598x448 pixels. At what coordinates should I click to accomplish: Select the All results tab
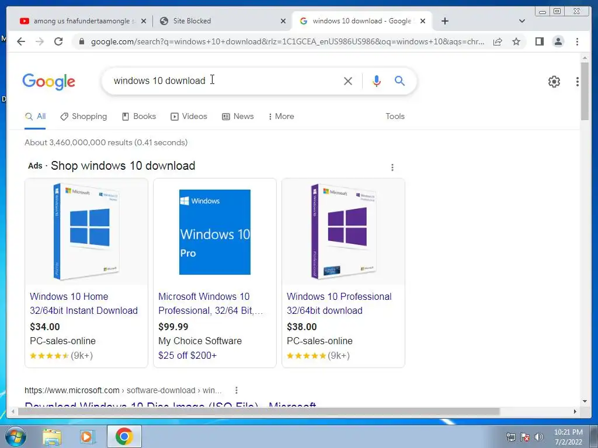coord(35,116)
